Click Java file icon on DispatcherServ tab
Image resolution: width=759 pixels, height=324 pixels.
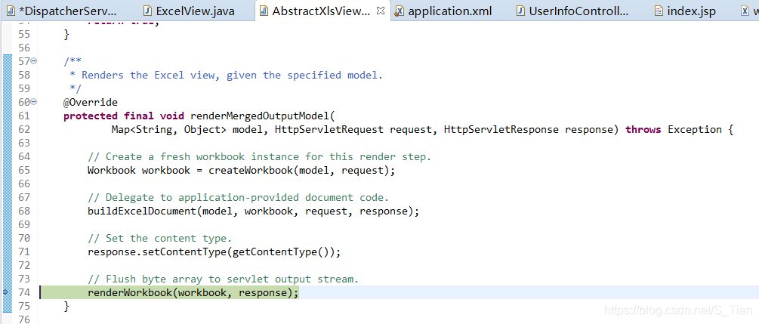11,11
